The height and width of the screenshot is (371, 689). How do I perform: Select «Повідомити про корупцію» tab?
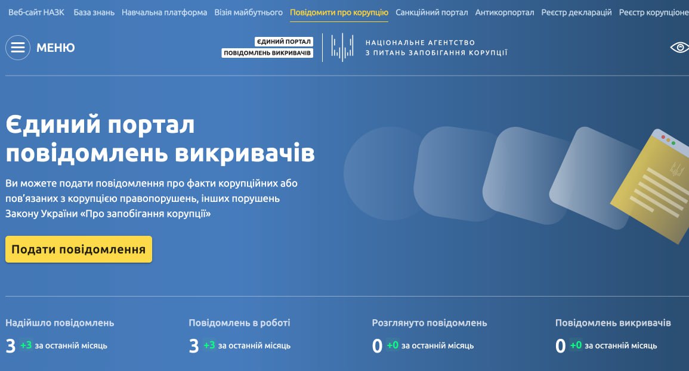[x=339, y=12]
